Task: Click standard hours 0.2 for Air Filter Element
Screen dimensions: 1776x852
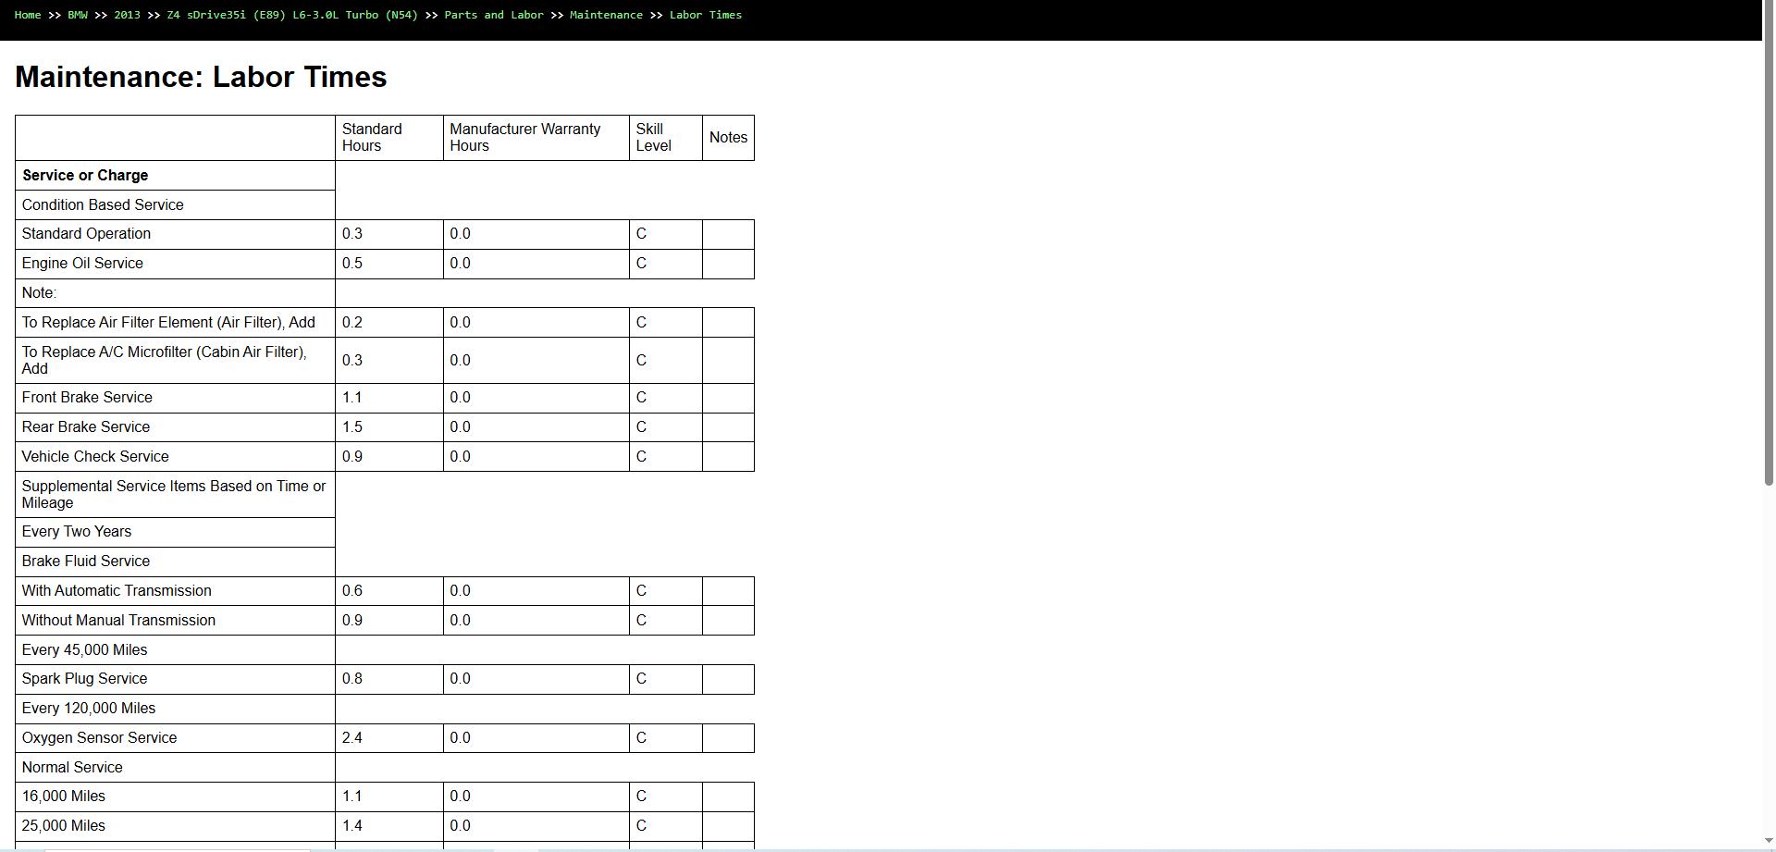Action: [x=389, y=323]
